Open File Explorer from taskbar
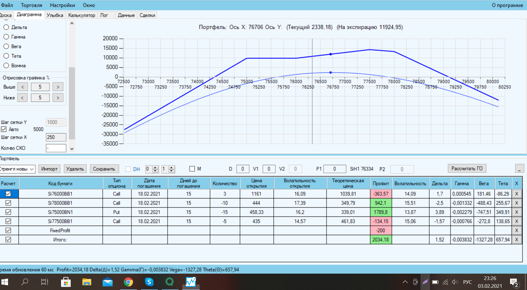The height and width of the screenshot is (290, 527). (x=87, y=282)
